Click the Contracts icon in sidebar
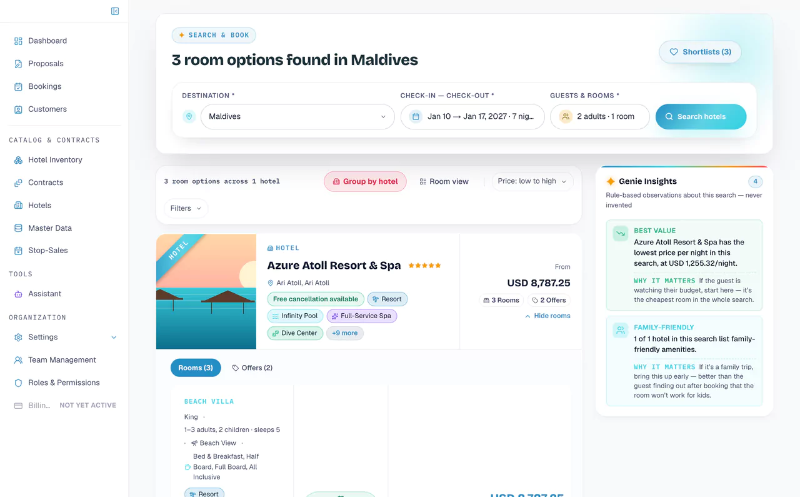Viewport: 800px width, 497px height. click(x=18, y=183)
